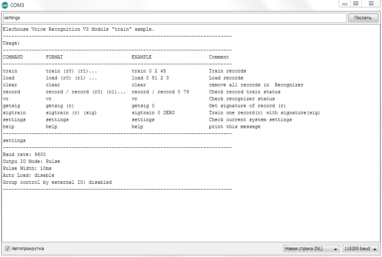382x257 pixels.
Task: Click the 'Check record train status' comment
Action: pyautogui.click(x=245, y=92)
